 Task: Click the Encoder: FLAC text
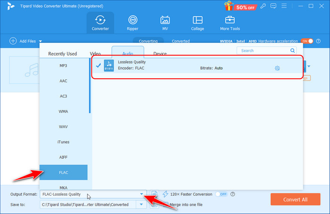[x=131, y=68]
